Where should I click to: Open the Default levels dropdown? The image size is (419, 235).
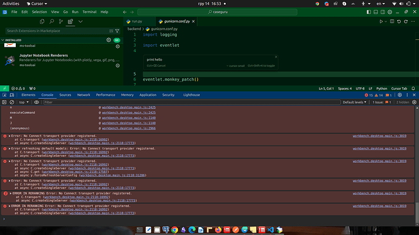click(x=355, y=102)
